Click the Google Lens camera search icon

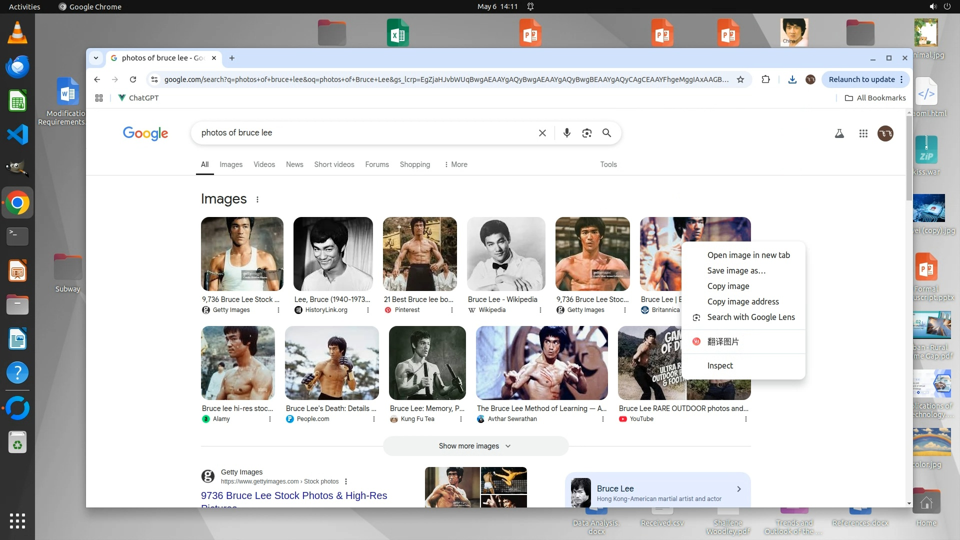point(586,133)
